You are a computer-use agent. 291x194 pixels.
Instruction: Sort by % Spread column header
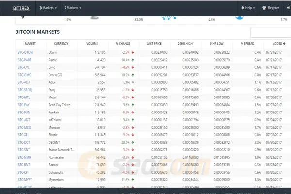(x=247, y=44)
